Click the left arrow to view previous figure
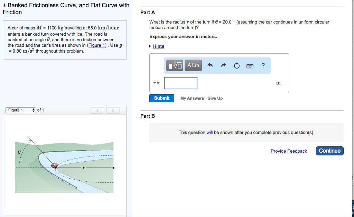Viewport: 354px width, 217px height. [97, 110]
